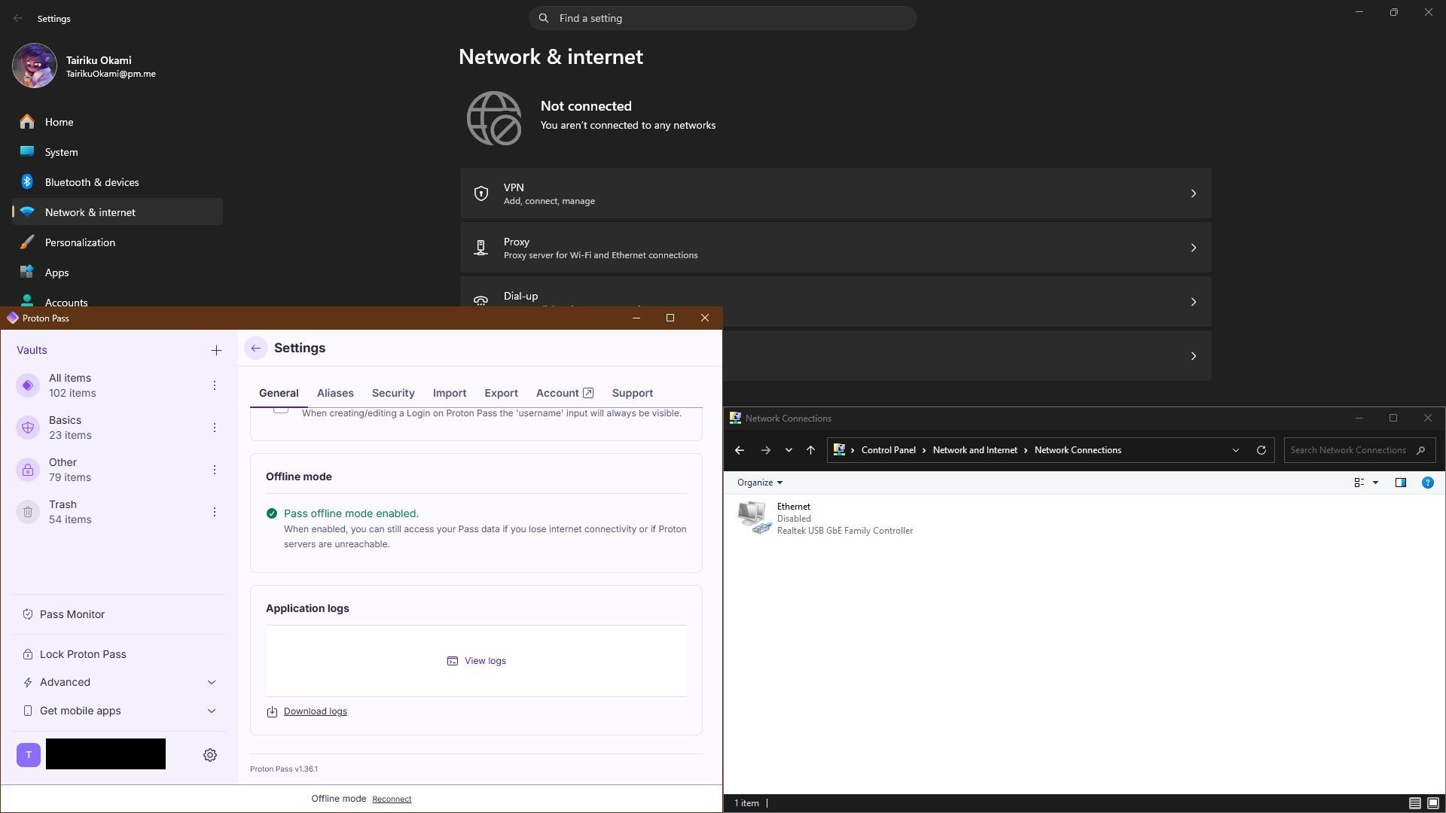Go back in Network Connections window
Screen dimensions: 1446x813
click(x=739, y=450)
